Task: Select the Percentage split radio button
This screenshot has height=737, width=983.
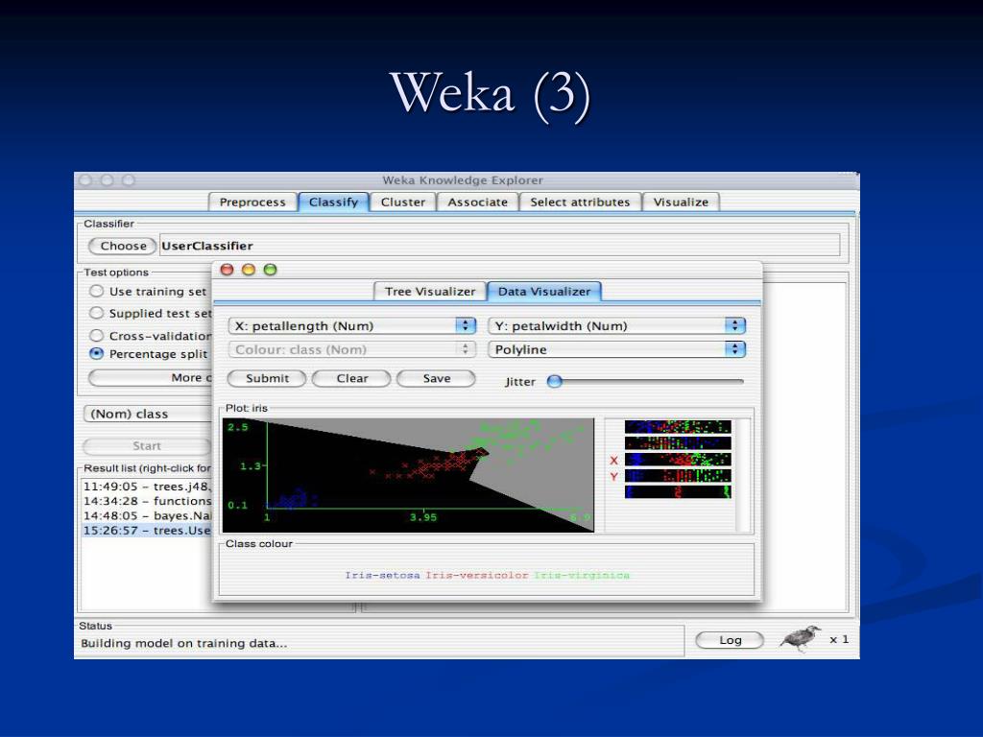Action: click(96, 353)
